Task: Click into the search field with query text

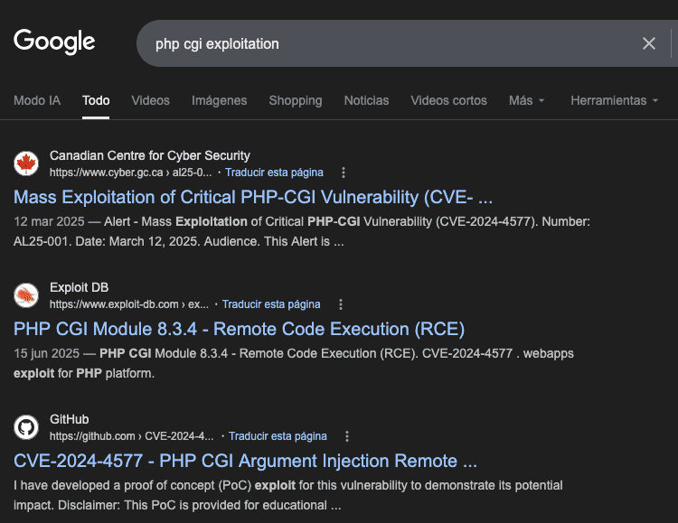Action: pyautogui.click(x=380, y=43)
